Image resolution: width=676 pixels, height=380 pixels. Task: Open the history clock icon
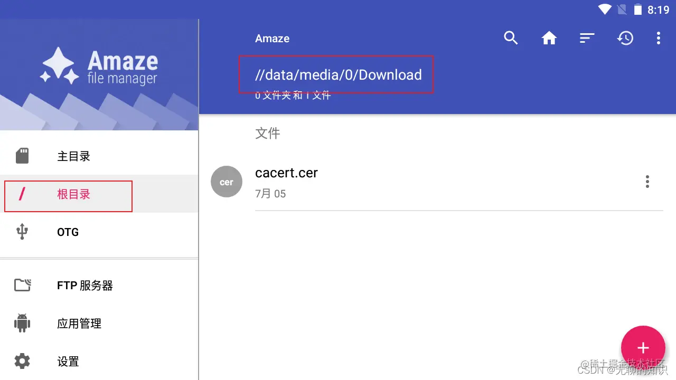pos(625,38)
